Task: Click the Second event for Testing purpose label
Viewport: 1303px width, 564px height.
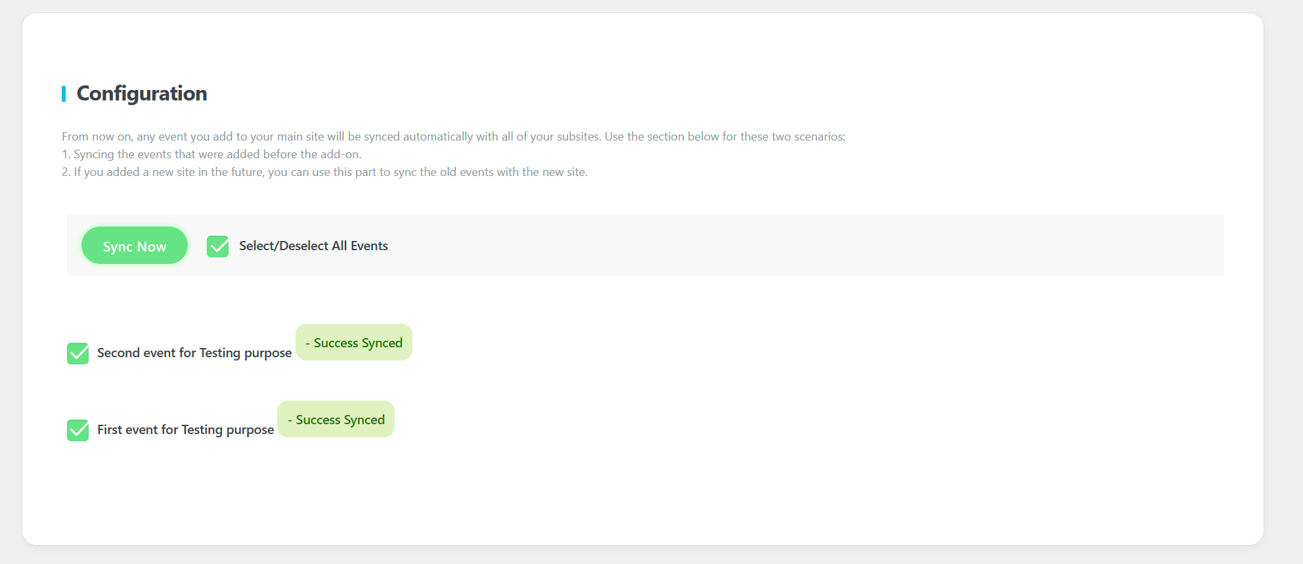Action: pyautogui.click(x=194, y=353)
